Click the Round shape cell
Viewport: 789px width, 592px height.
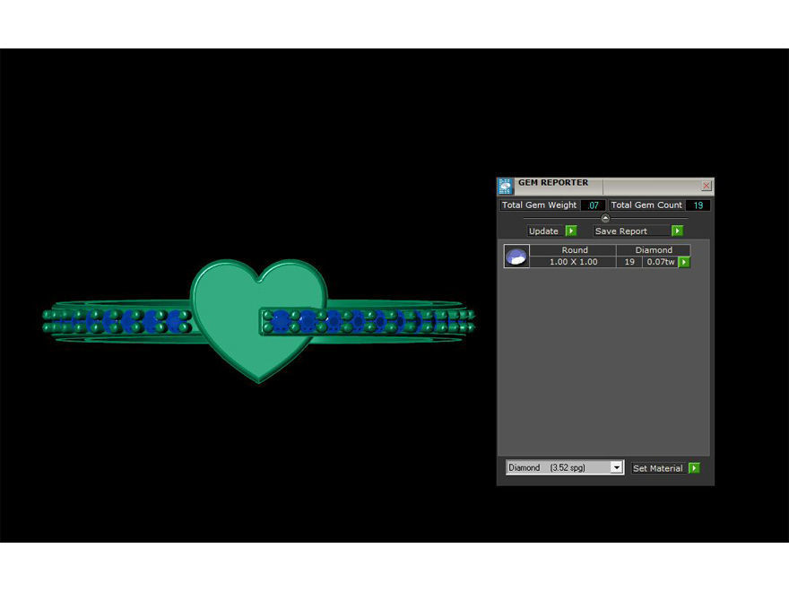pos(574,249)
